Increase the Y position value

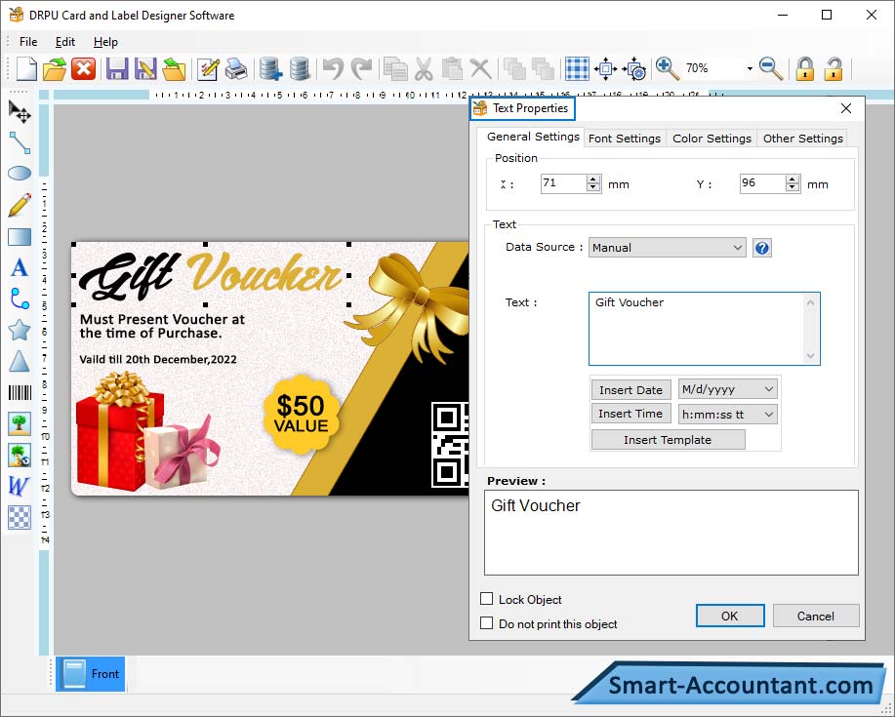point(793,179)
